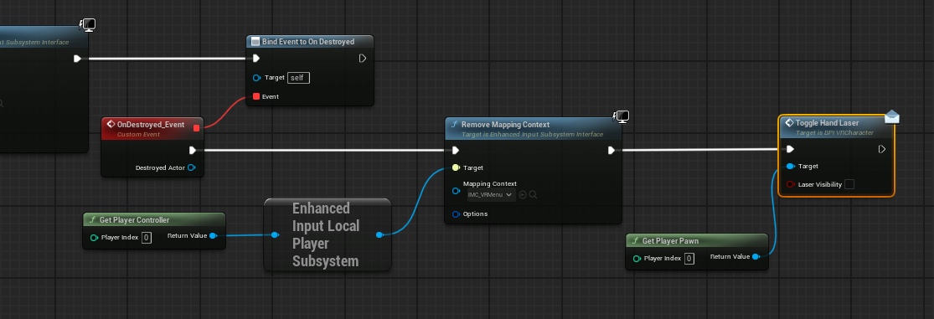Click the exec output pin on OnDestroyed_Event
934x319 pixels.
193,150
